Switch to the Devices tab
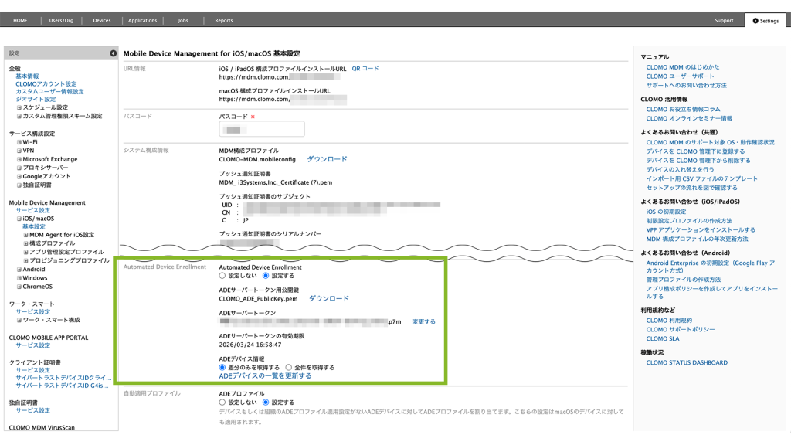This screenshot has height=445, width=791. pyautogui.click(x=102, y=21)
